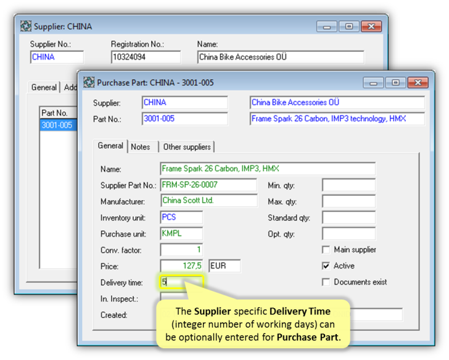
Task: Click the Supplier Part No. field
Action: tap(208, 185)
